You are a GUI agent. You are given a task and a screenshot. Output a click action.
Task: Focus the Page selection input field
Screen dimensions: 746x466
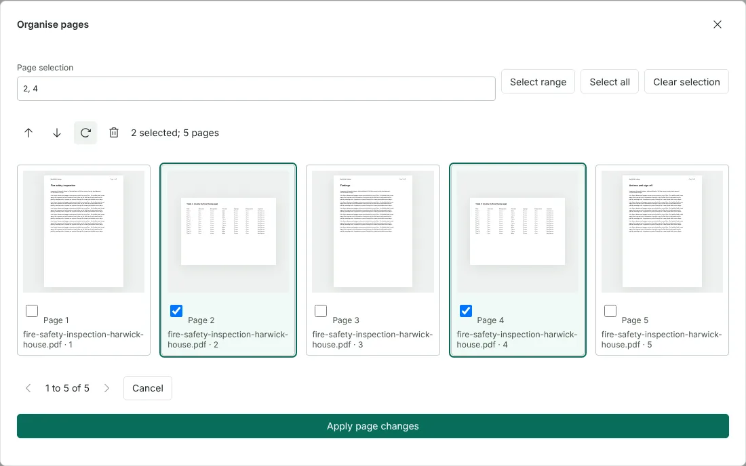(256, 89)
